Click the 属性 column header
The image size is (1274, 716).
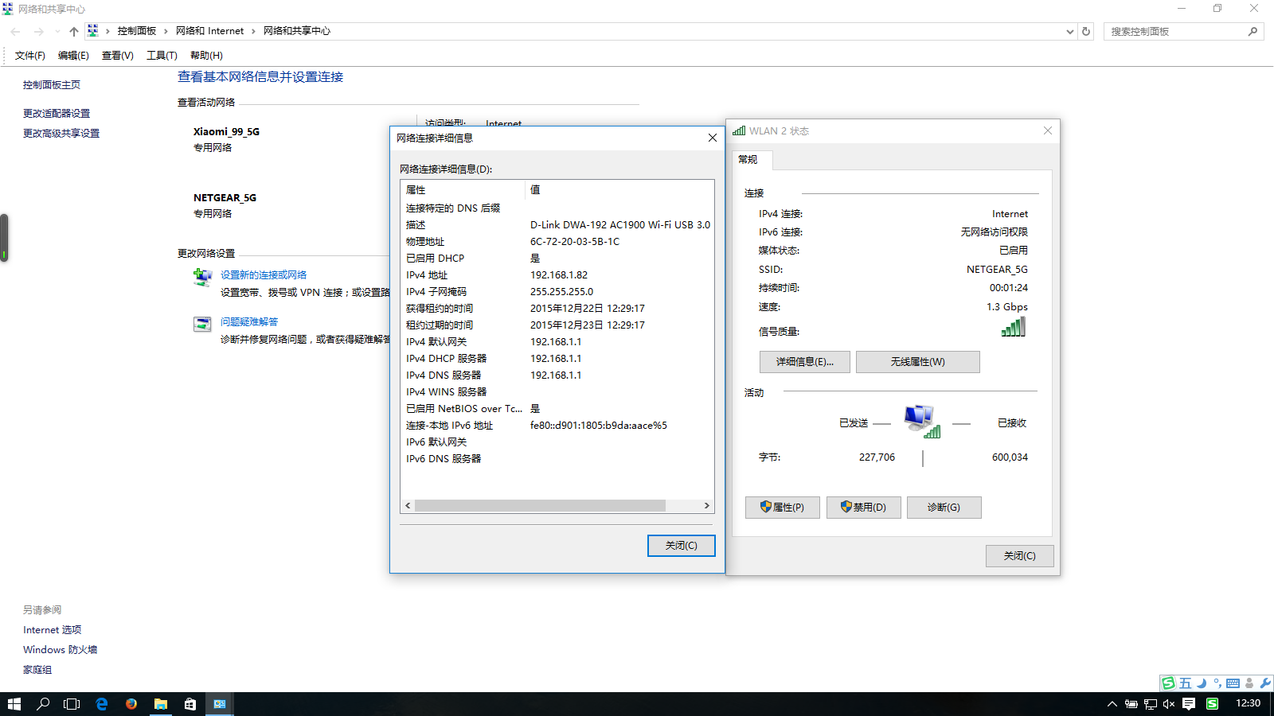tap(463, 190)
